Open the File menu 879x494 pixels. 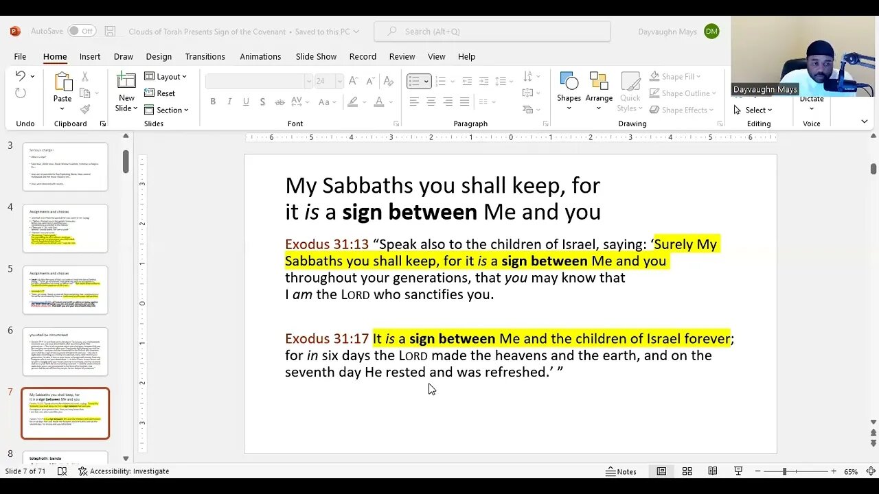point(21,56)
